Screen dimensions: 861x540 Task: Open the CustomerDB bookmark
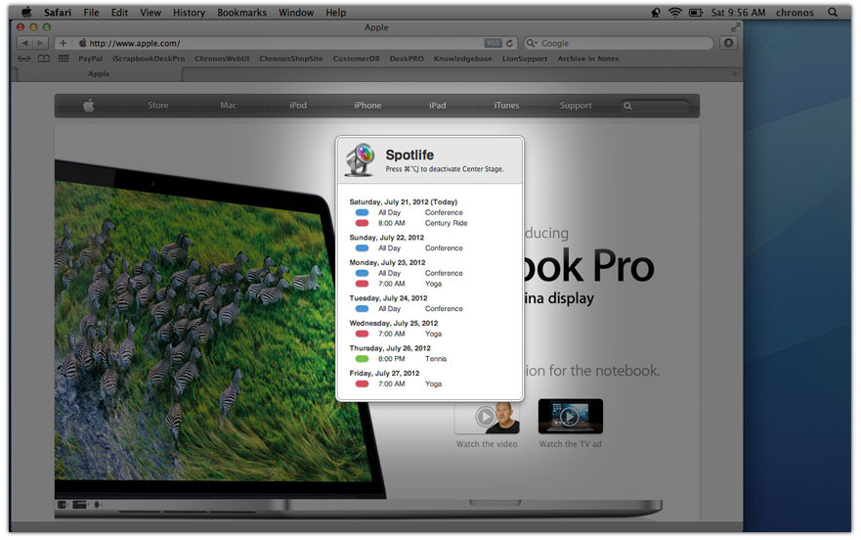pos(356,59)
